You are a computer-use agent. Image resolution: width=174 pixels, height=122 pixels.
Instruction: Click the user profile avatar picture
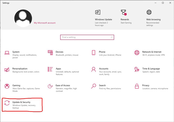coord(23,18)
